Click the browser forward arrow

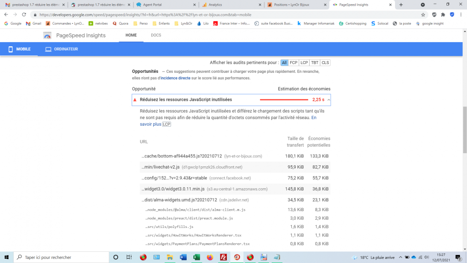click(15, 14)
